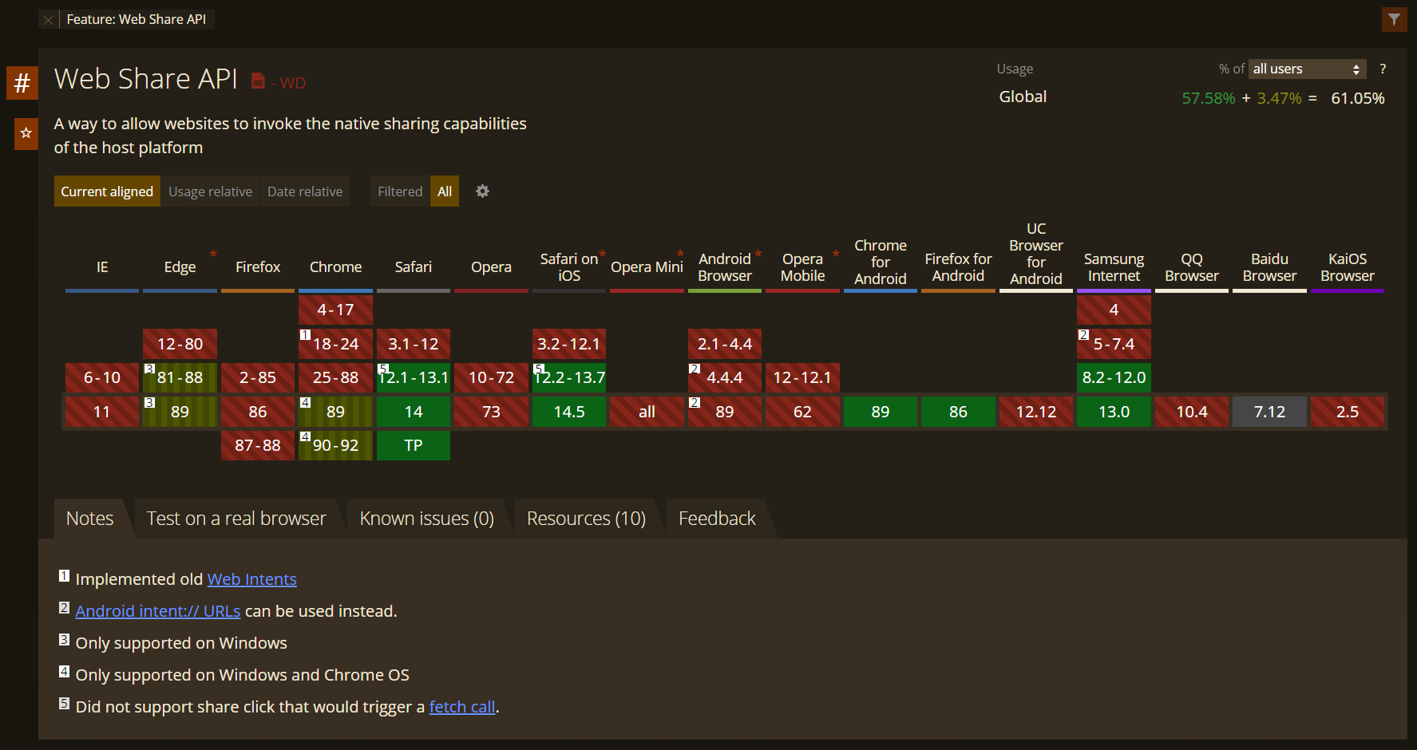
Task: Open the filter icon in top right corner
Action: pyautogui.click(x=1395, y=18)
